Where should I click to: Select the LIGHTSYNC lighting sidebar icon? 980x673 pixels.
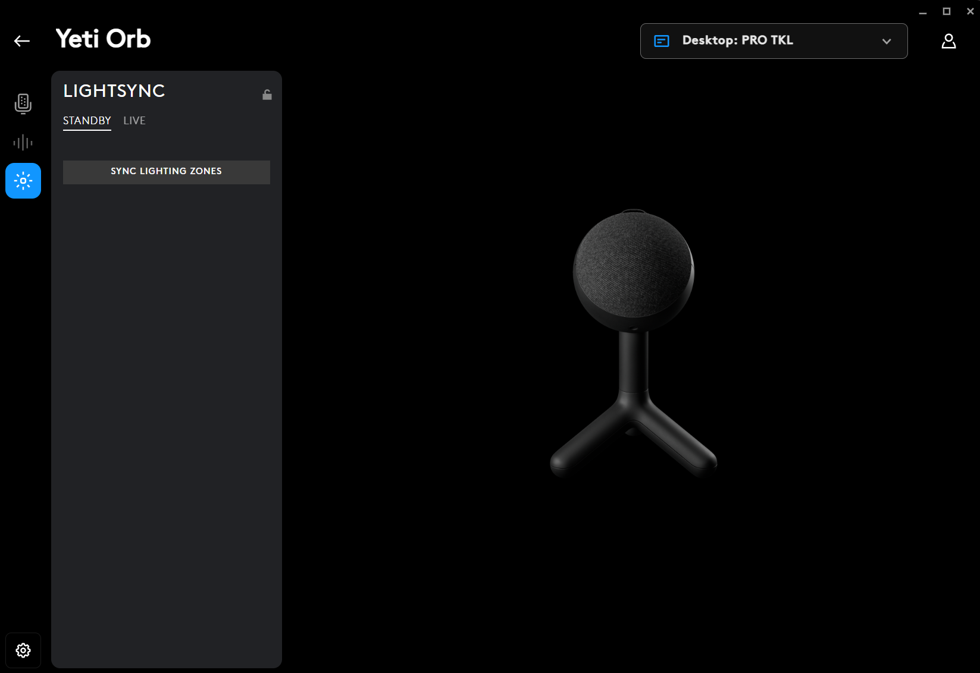click(23, 181)
